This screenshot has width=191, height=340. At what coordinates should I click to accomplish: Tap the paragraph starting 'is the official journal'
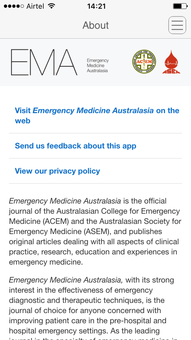pos(95,232)
